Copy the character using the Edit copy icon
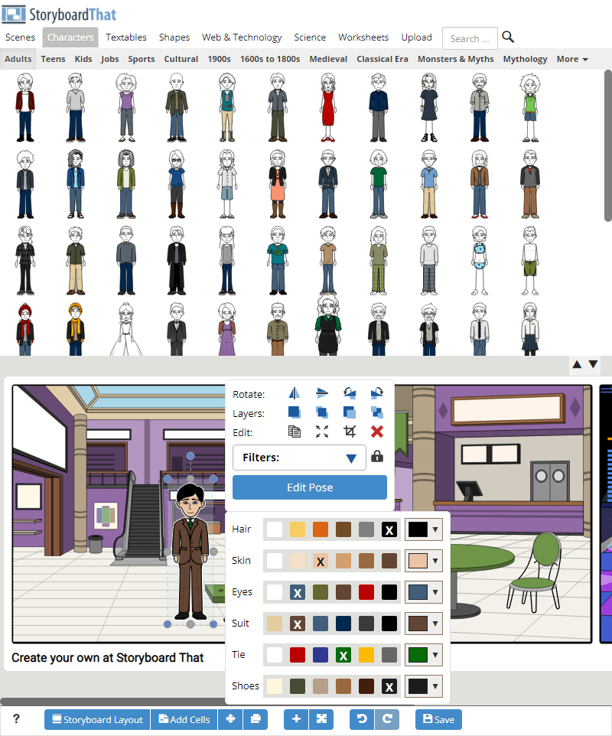 pos(295,432)
